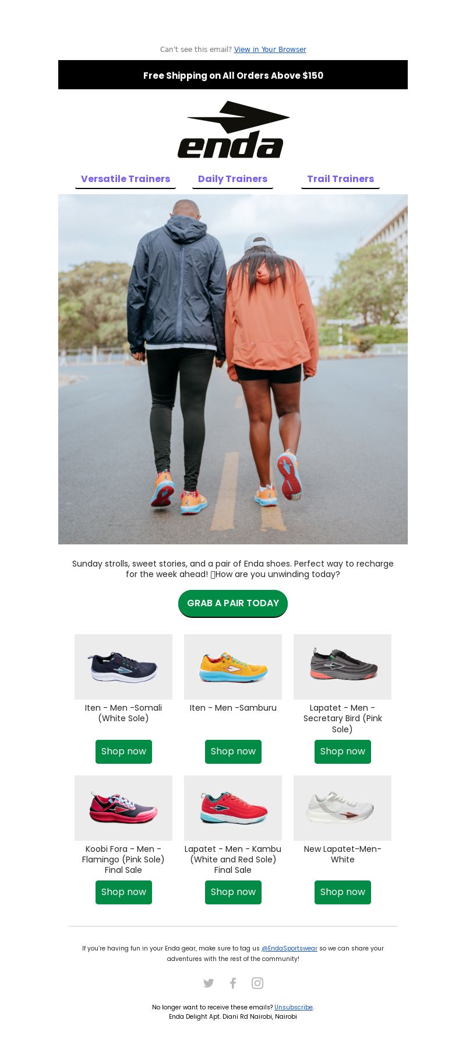Click the Unsubscribe link

tap(294, 1007)
